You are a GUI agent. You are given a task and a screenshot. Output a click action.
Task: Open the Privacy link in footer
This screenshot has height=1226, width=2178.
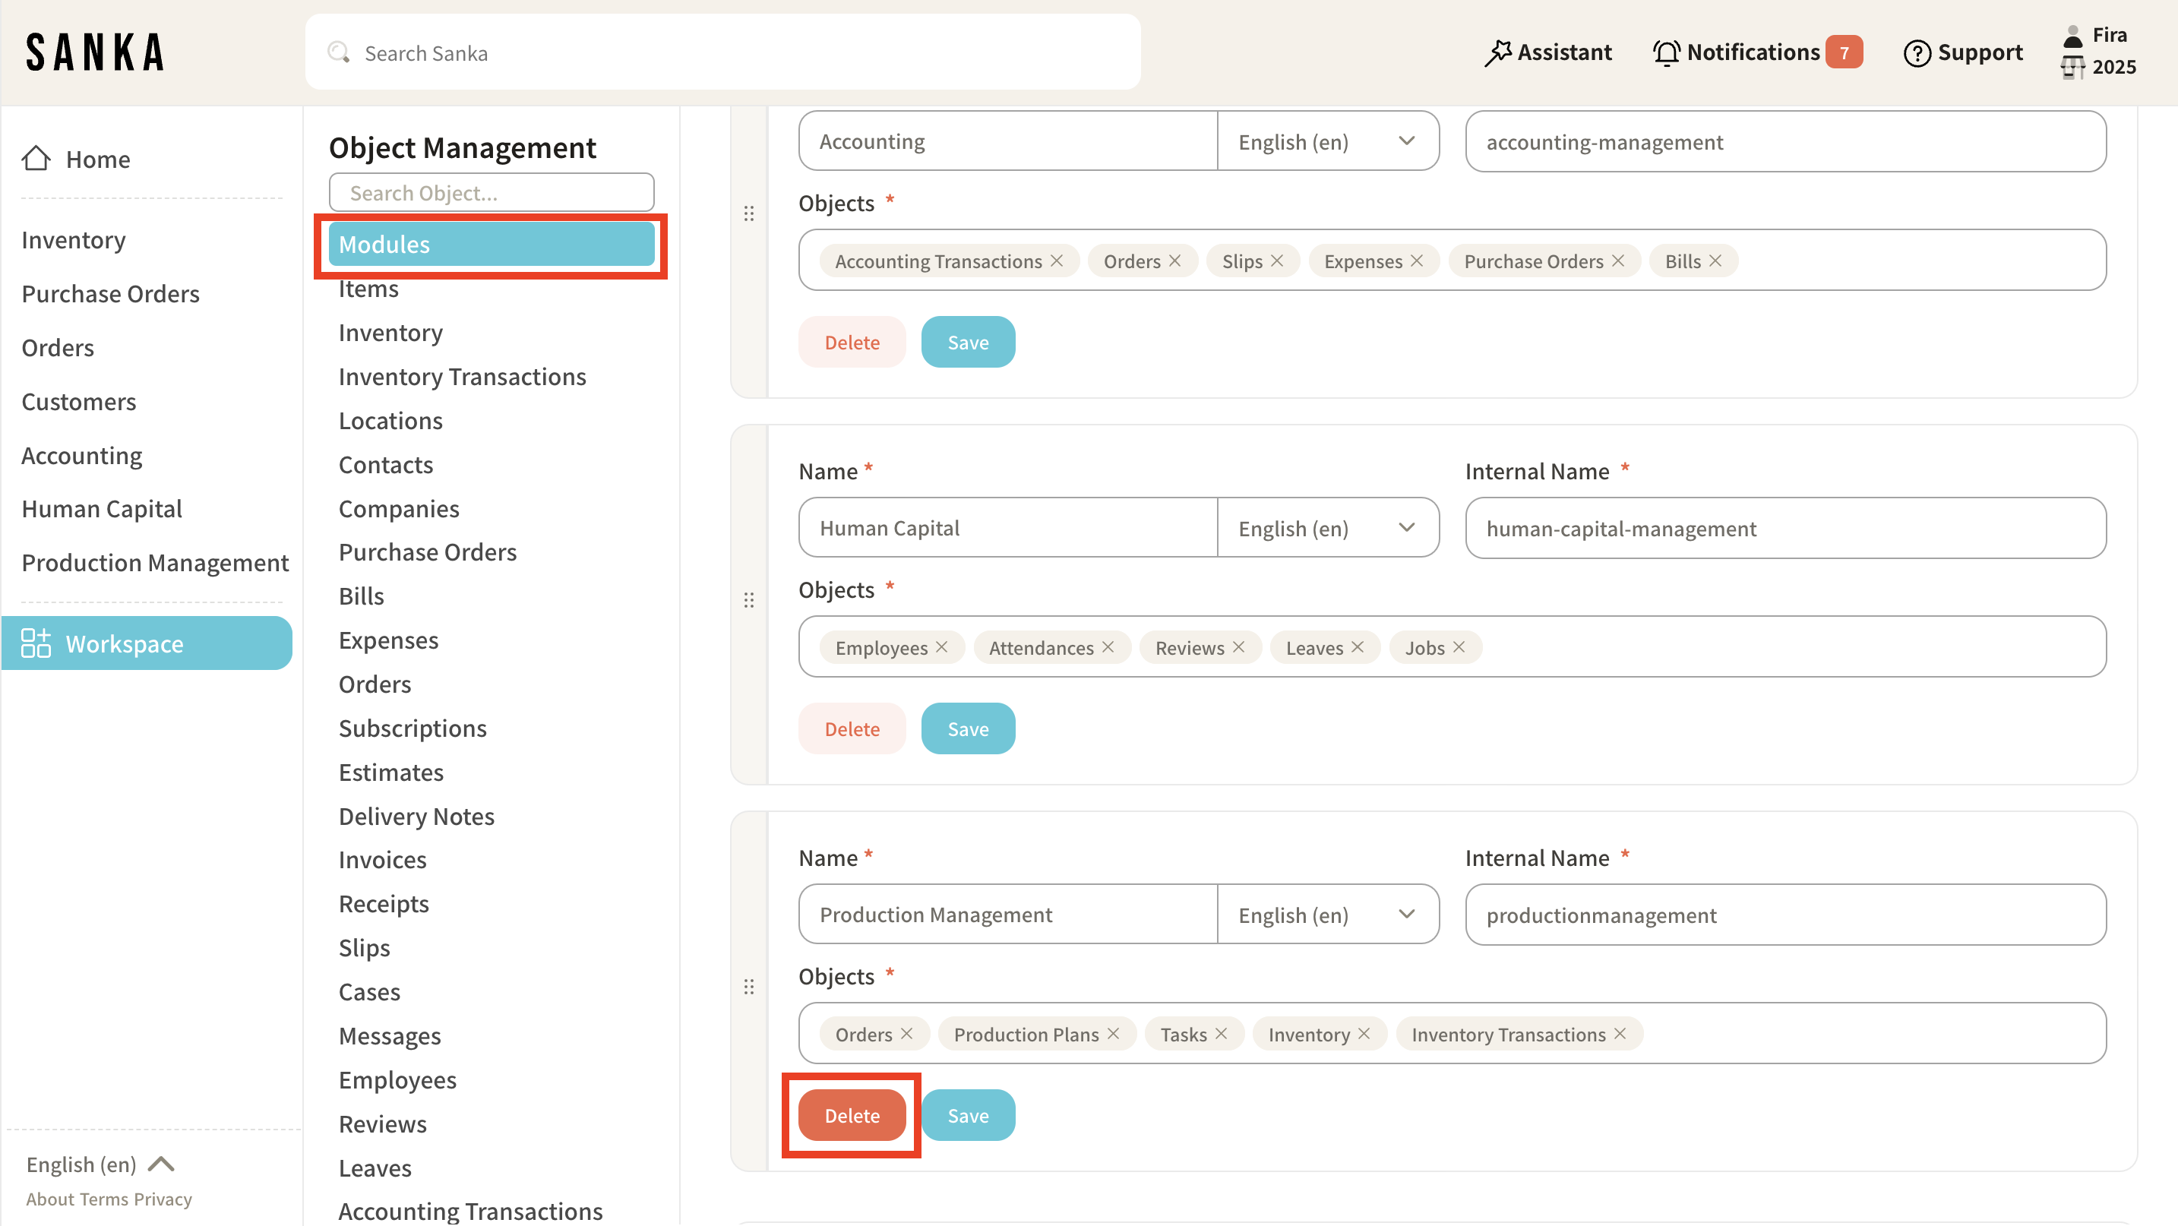tap(163, 1199)
